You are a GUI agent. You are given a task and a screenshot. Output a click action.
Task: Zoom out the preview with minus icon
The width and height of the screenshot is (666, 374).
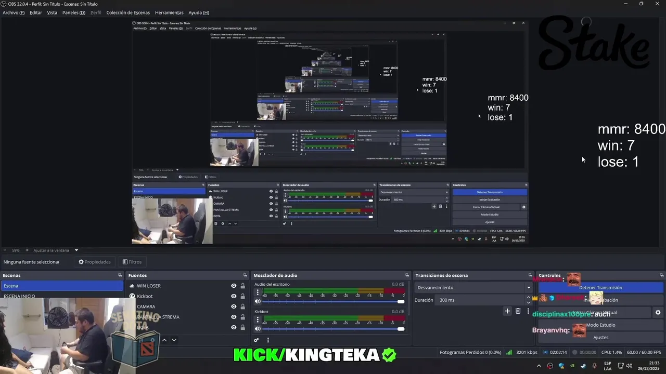point(5,250)
